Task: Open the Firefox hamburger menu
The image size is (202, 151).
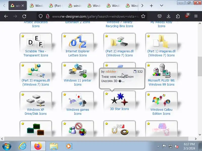Action: (196, 16)
